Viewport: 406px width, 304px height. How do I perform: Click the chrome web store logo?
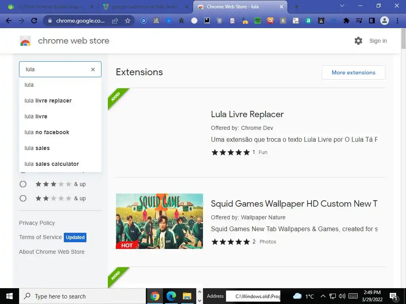click(25, 41)
